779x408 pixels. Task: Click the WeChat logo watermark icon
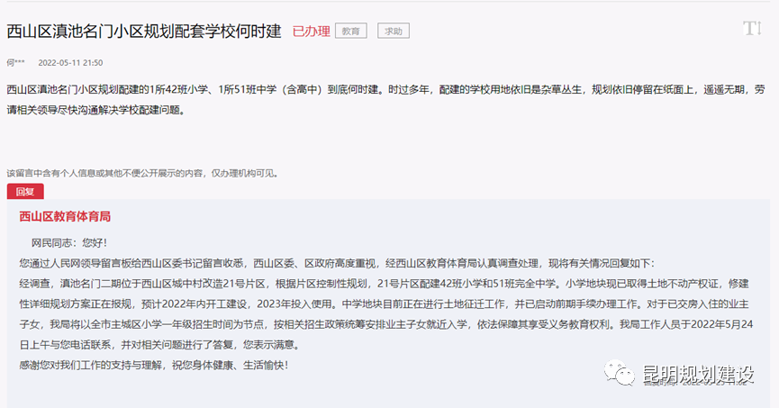[x=621, y=373]
